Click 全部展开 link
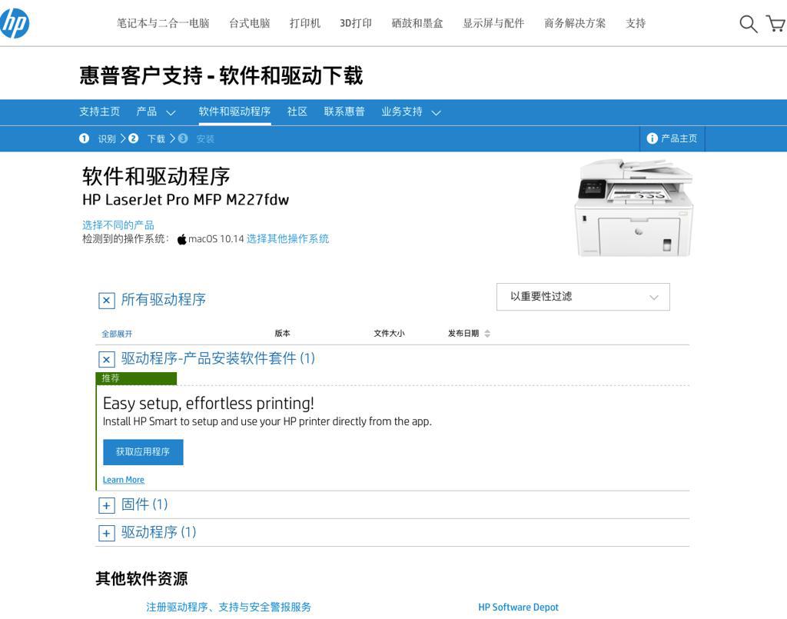The width and height of the screenshot is (787, 619). (x=117, y=334)
